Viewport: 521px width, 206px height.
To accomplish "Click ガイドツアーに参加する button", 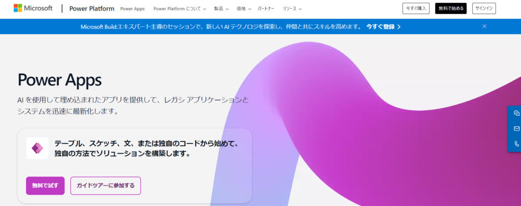I will pyautogui.click(x=105, y=186).
